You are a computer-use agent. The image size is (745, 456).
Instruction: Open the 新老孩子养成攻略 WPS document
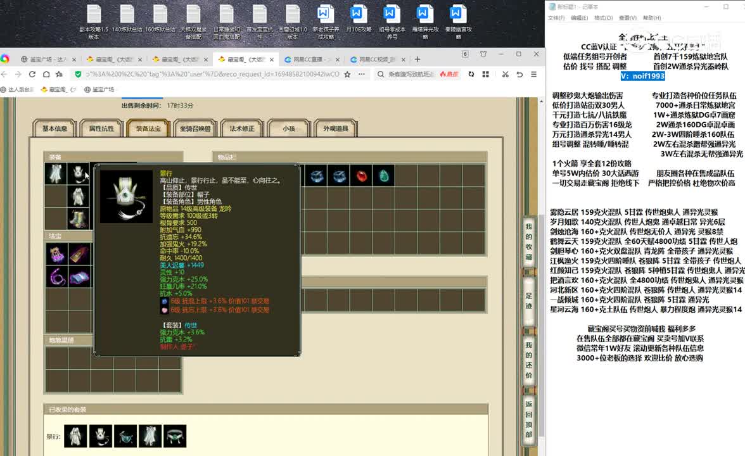[326, 22]
